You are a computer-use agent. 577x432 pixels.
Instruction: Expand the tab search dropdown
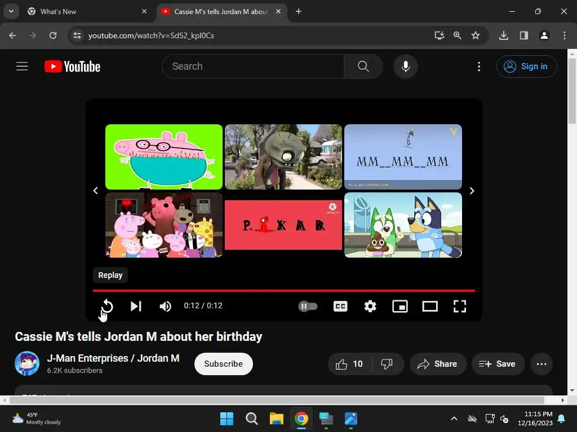pos(11,11)
